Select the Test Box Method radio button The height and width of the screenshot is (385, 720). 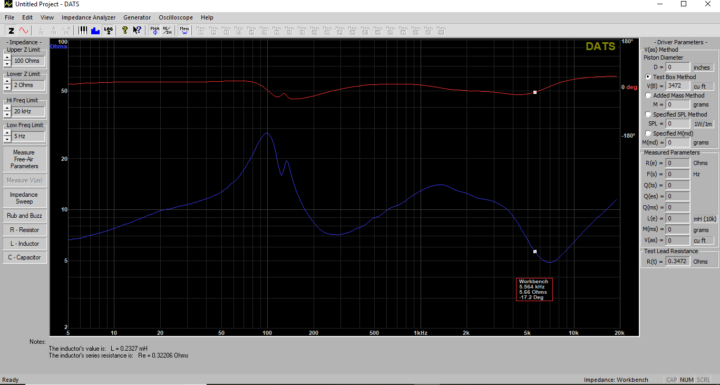point(648,77)
